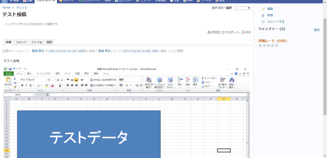Select the 詳細 tab
Screen dimensions: 327x158
9,42
